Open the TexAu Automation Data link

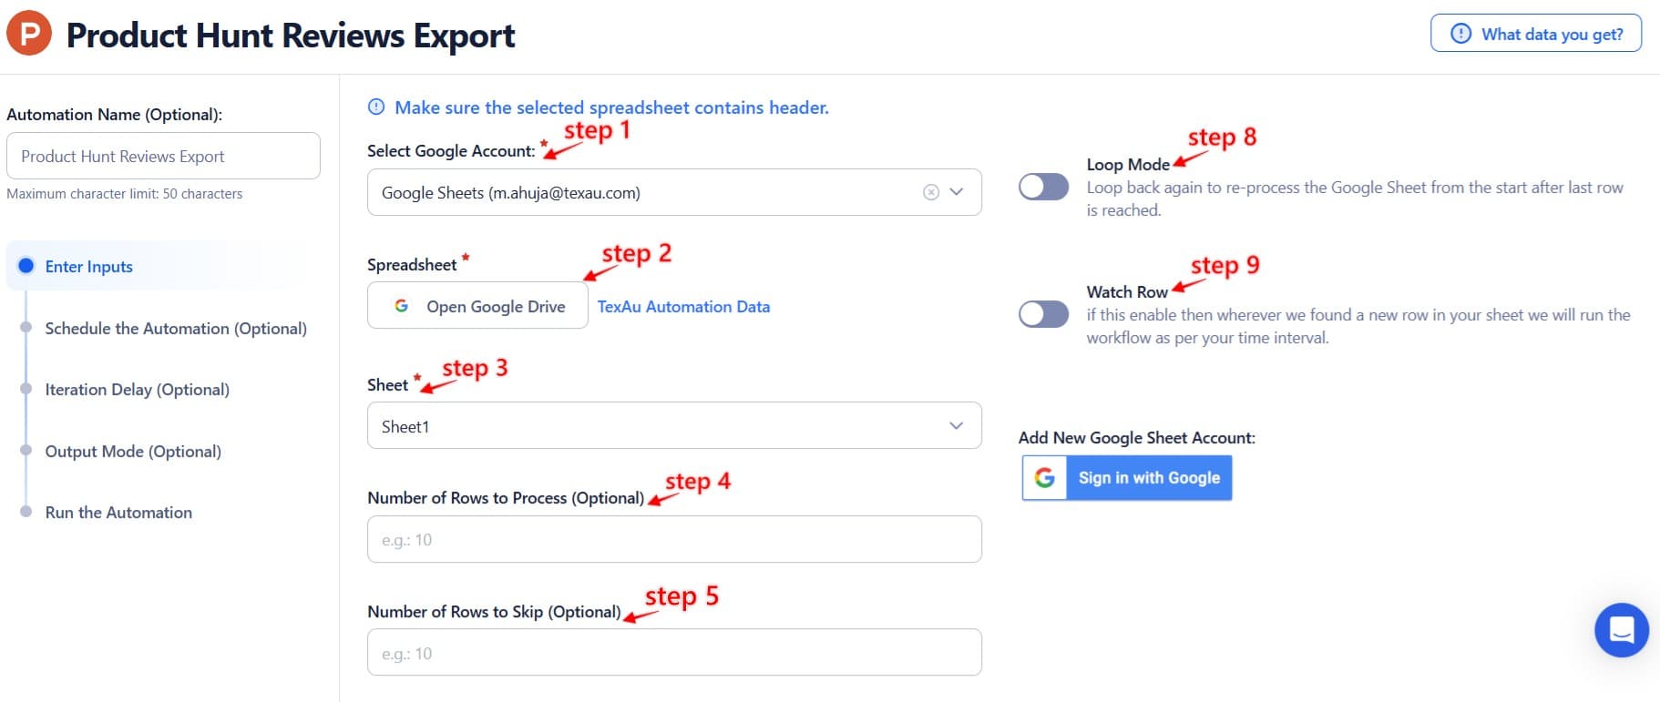click(x=683, y=306)
